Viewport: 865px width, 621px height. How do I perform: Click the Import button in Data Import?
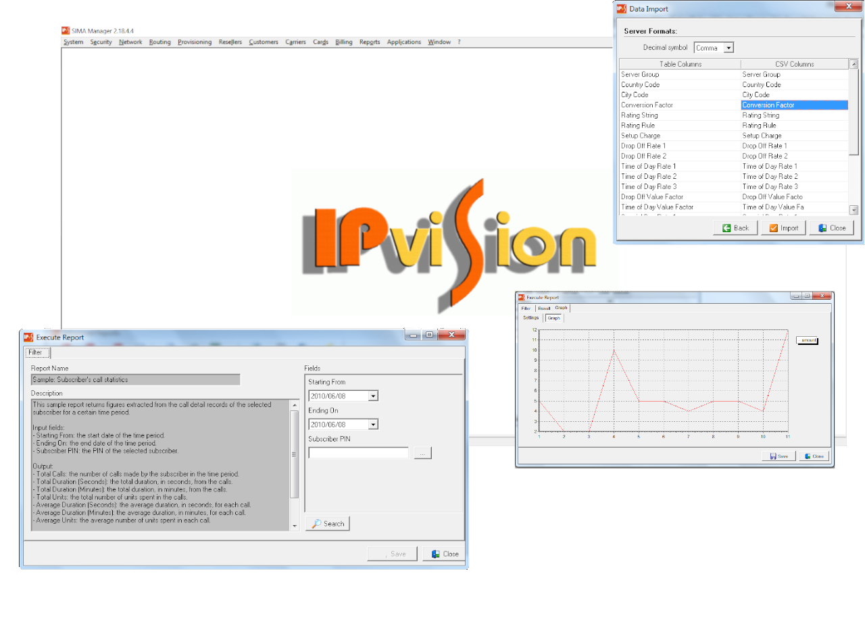click(783, 227)
